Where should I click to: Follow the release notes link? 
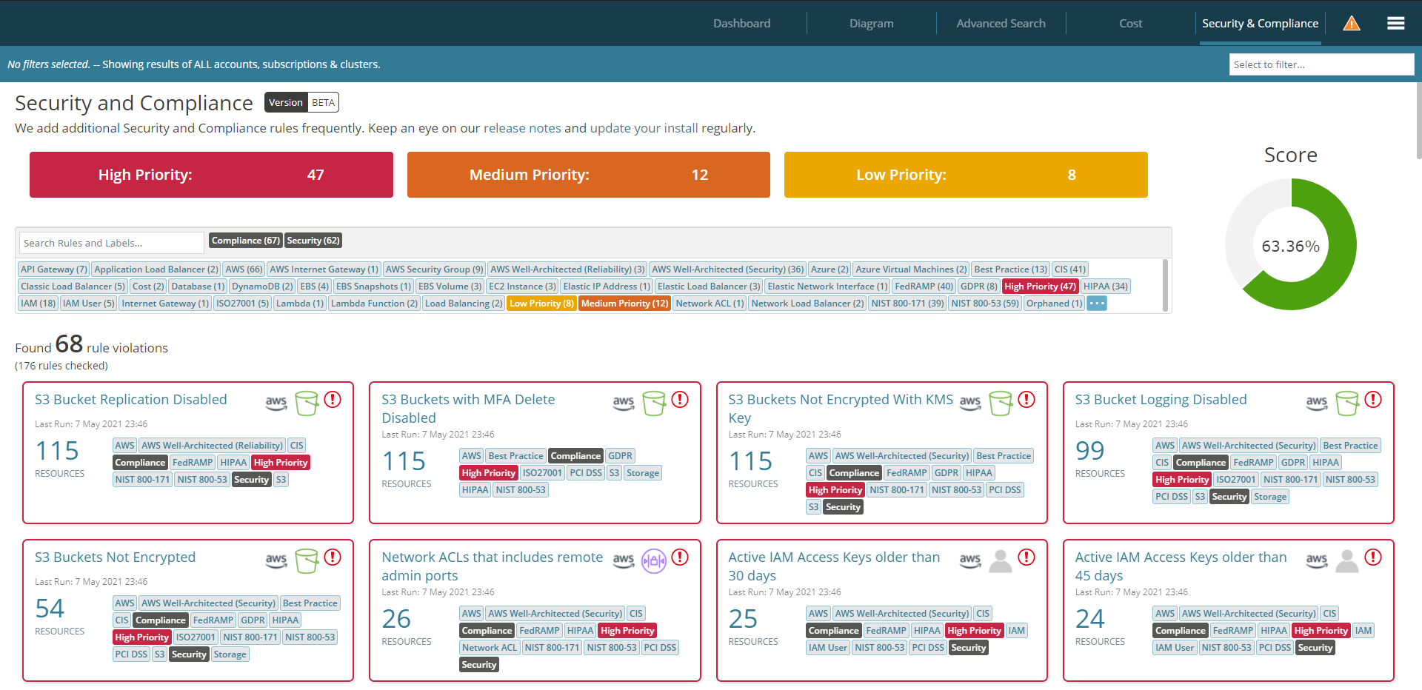pyautogui.click(x=522, y=128)
